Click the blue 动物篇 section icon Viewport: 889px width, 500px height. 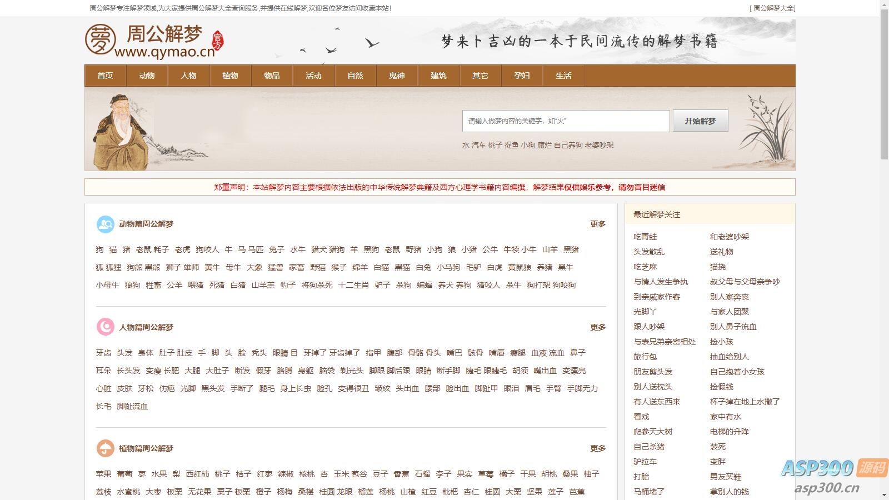pos(104,224)
